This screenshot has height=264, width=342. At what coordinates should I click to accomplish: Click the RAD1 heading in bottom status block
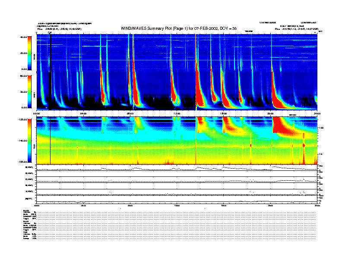(26, 222)
